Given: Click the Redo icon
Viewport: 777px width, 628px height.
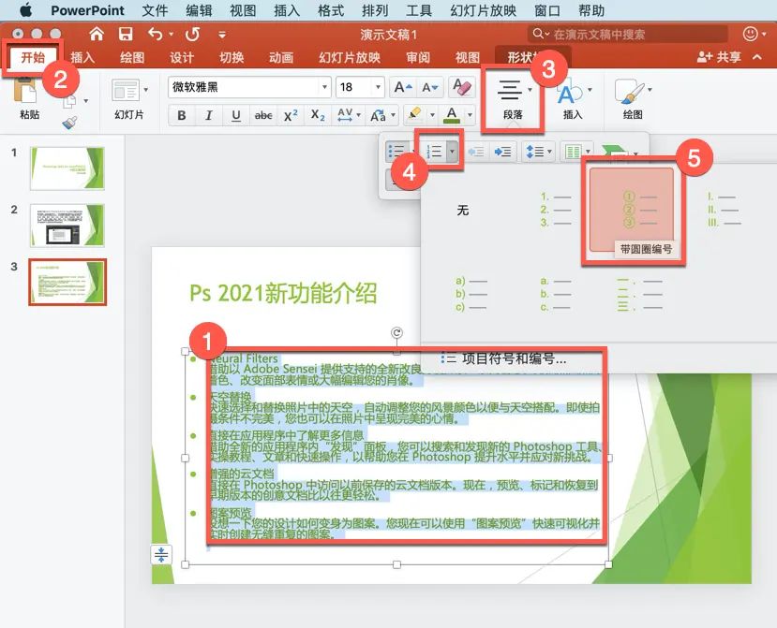Looking at the screenshot, I should point(192,34).
